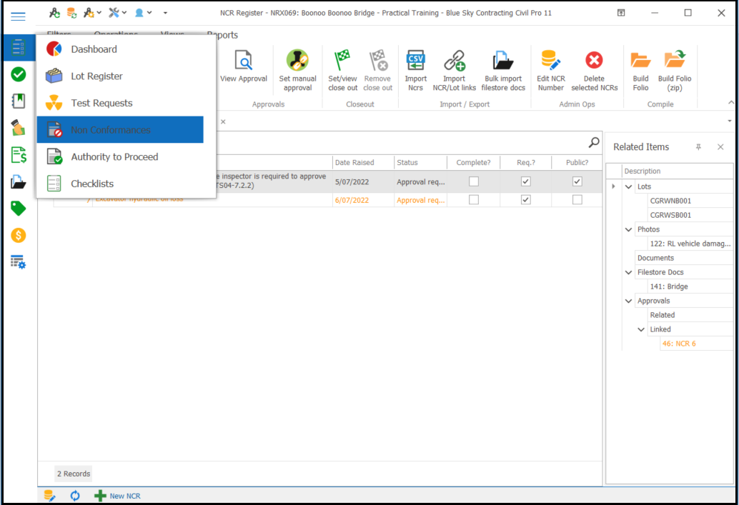Click Delete selected NCRs icon
Screen dimensions: 739x505
pos(594,61)
